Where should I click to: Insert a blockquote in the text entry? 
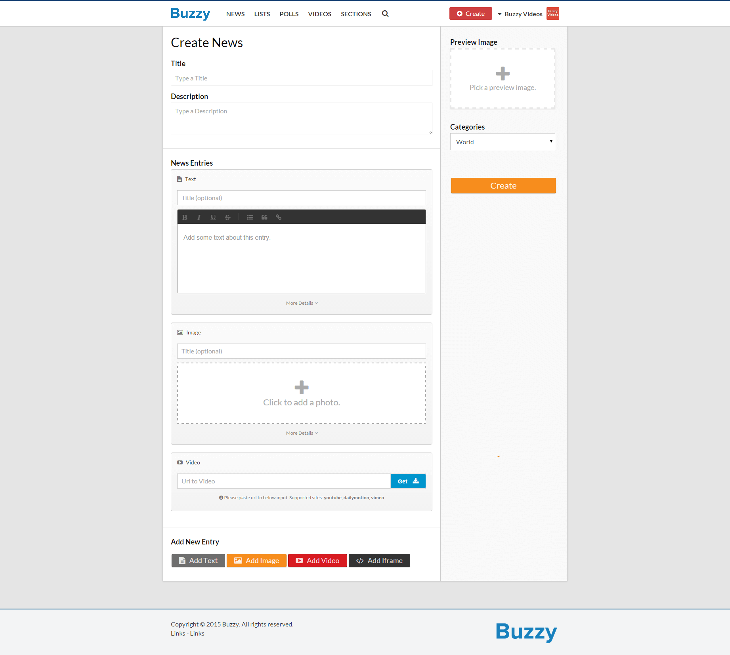(x=264, y=217)
